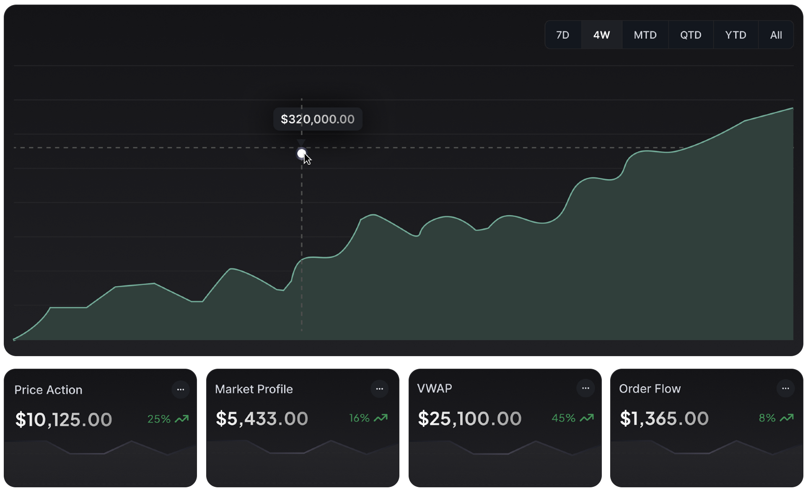This screenshot has height=494, width=808.
Task: Open the Market Profile options menu
Action: point(380,388)
